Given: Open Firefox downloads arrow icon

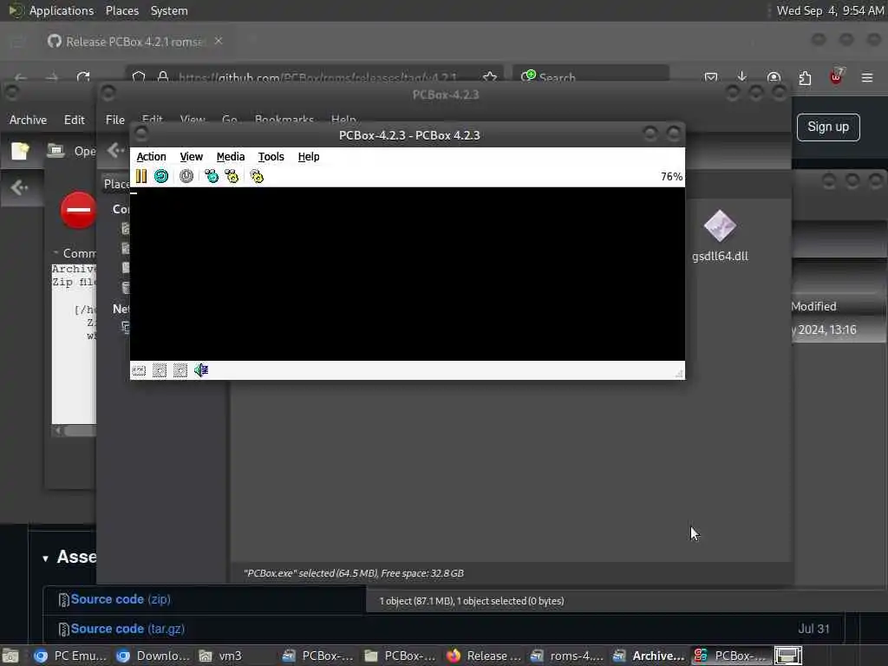Looking at the screenshot, I should [742, 77].
